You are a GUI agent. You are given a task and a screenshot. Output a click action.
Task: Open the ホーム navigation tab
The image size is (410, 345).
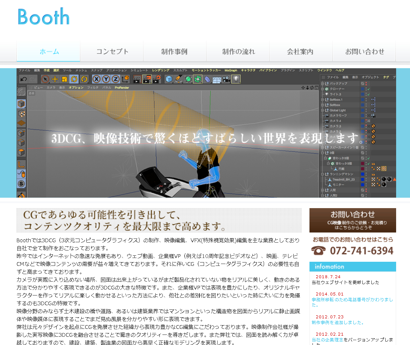(48, 51)
